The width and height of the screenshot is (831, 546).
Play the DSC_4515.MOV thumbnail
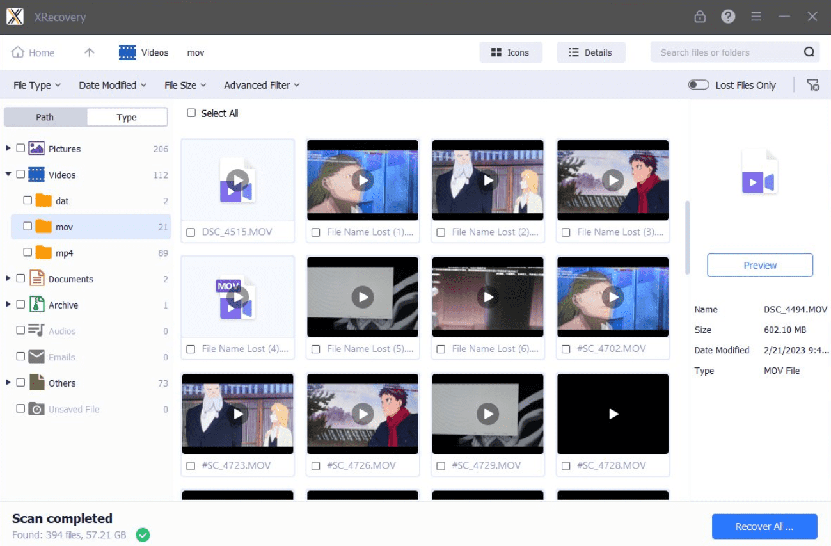tap(237, 180)
